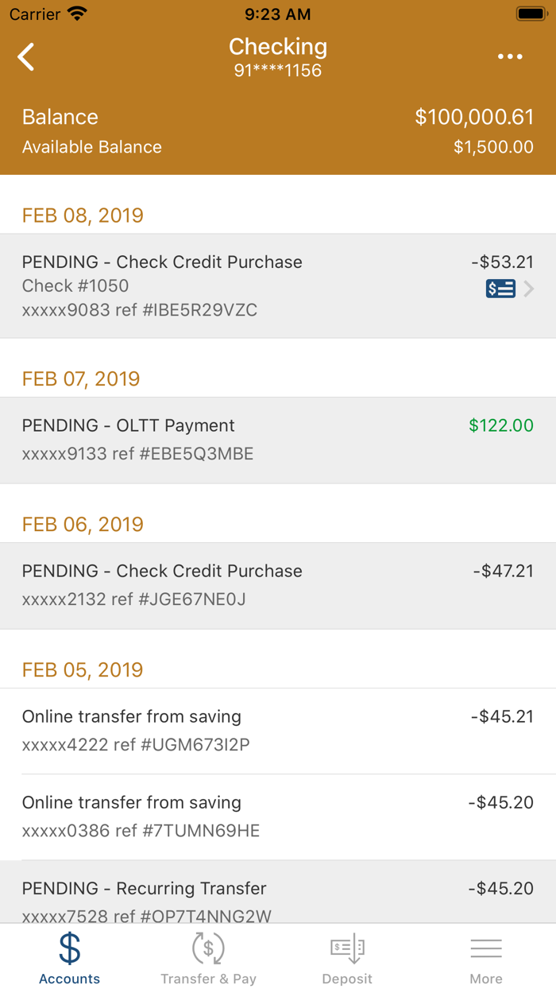Expand the FEB 06 Check Credit Purchase entry
This screenshot has height=989, width=556.
(278, 586)
